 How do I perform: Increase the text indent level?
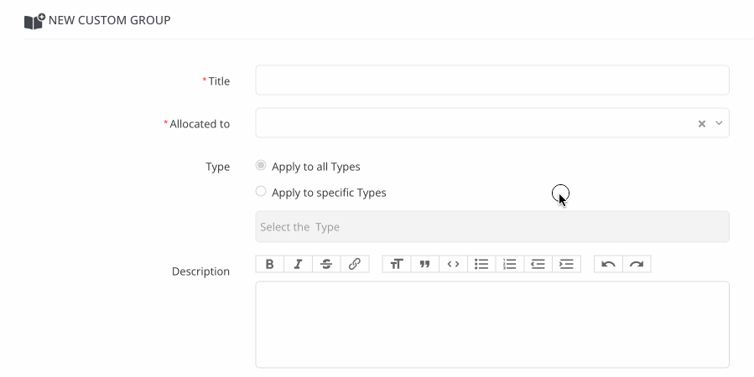[x=567, y=264]
